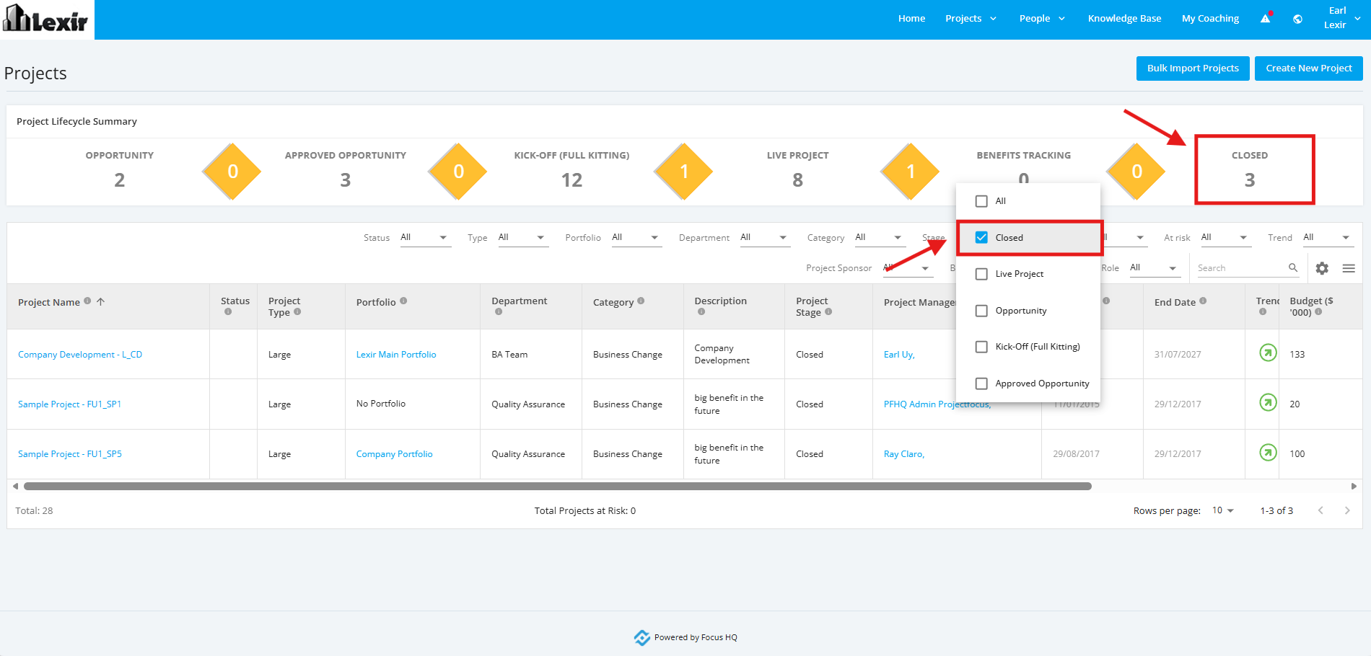The width and height of the screenshot is (1371, 656).
Task: Open the alerts warning triangle icon
Action: [1266, 19]
